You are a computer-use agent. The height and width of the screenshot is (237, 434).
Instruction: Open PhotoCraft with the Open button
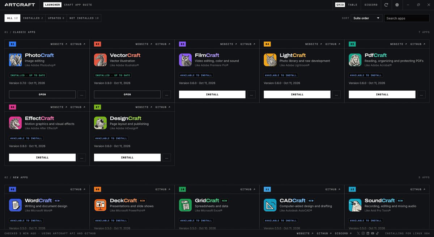click(x=42, y=94)
